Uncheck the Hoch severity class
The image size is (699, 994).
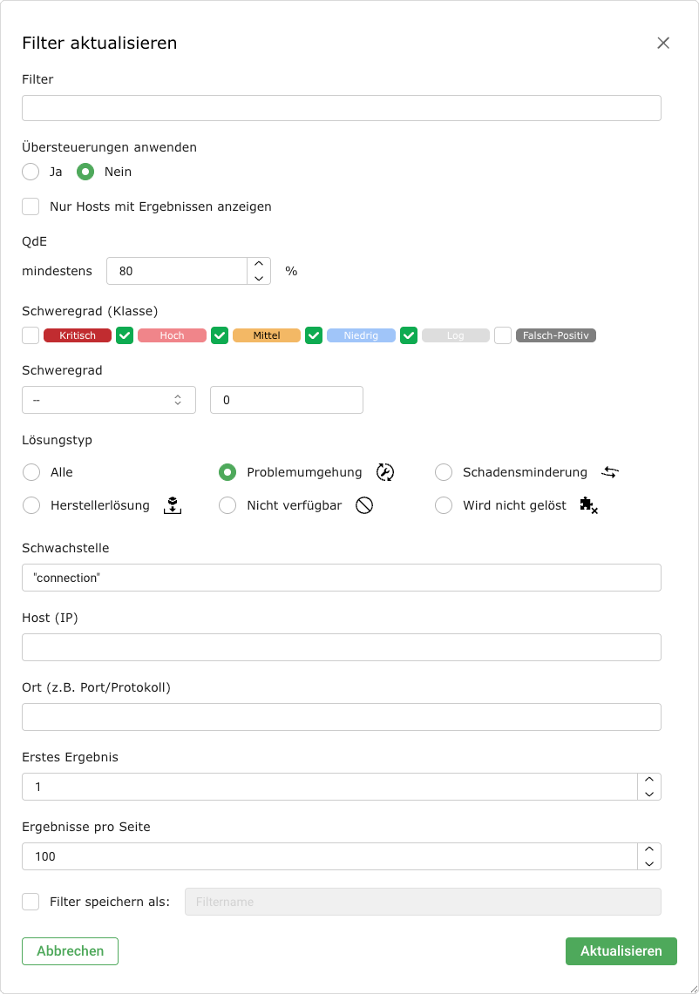click(x=125, y=335)
